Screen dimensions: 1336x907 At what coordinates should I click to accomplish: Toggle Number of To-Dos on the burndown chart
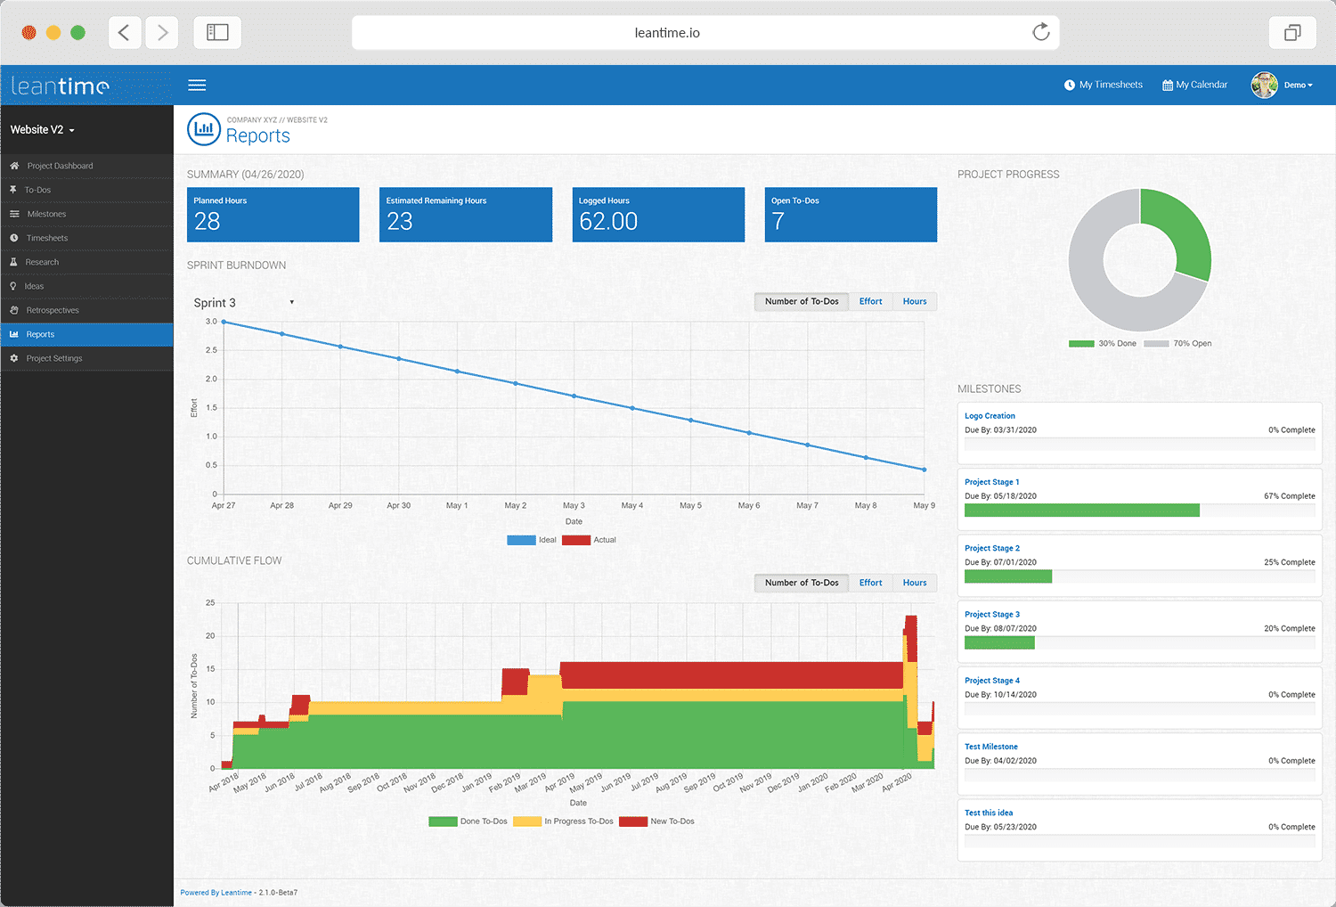(x=800, y=301)
